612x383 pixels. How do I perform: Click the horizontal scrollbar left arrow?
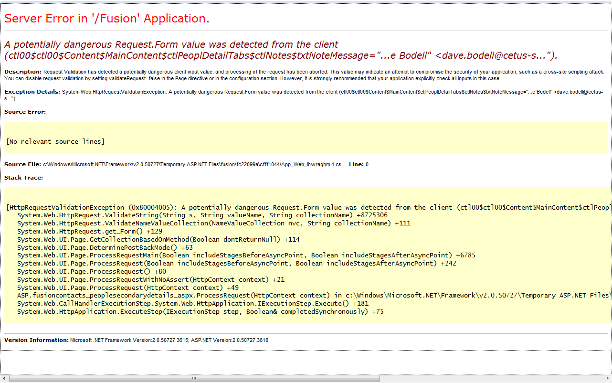pyautogui.click(x=4, y=379)
